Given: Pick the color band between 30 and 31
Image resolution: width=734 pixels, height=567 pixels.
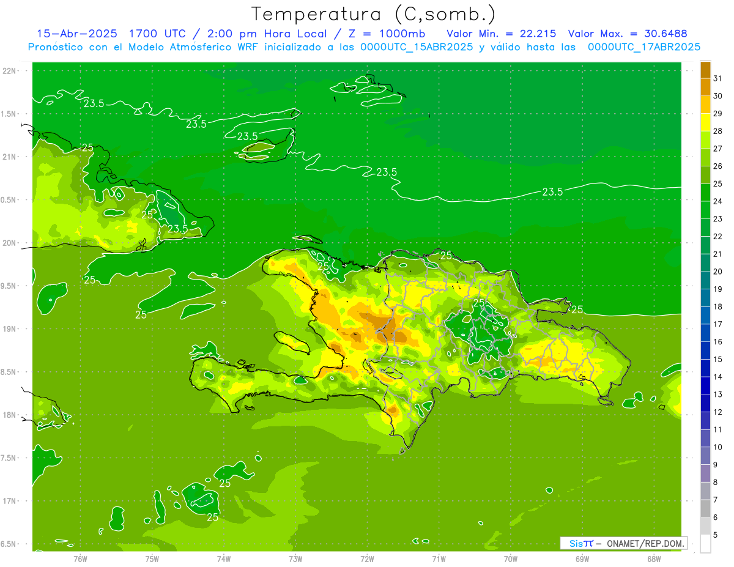Looking at the screenshot, I should tap(705, 87).
